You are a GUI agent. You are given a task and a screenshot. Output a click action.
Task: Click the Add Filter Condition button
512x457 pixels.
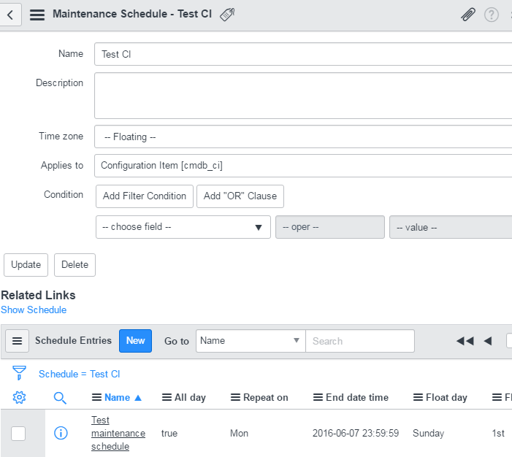tap(145, 196)
